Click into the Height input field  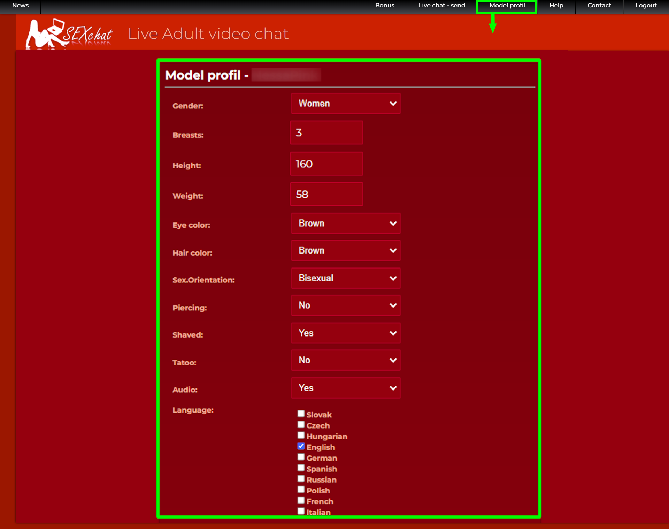(x=326, y=164)
